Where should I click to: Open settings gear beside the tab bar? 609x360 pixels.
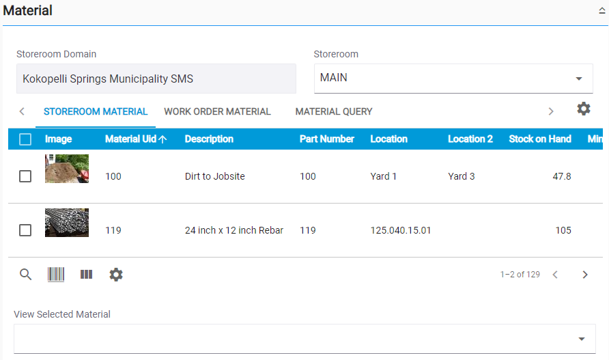click(583, 109)
